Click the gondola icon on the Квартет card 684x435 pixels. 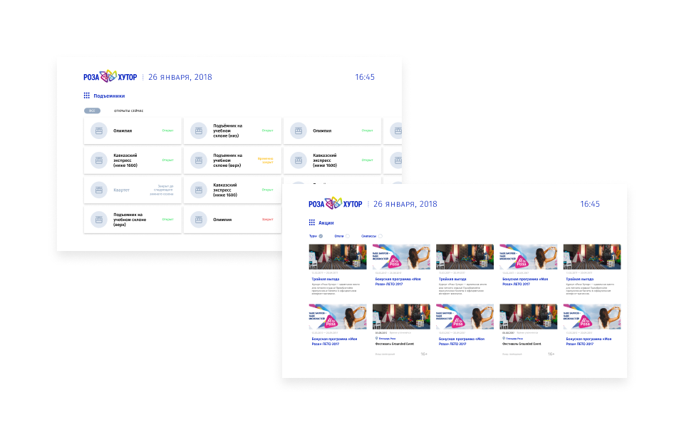[99, 190]
